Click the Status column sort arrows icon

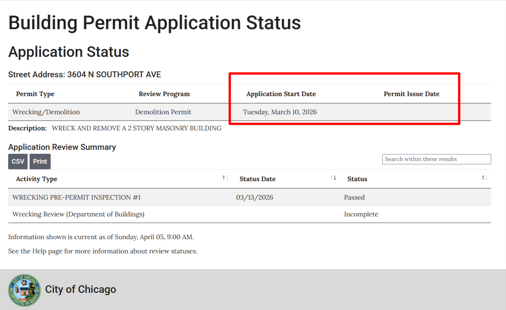(x=484, y=178)
